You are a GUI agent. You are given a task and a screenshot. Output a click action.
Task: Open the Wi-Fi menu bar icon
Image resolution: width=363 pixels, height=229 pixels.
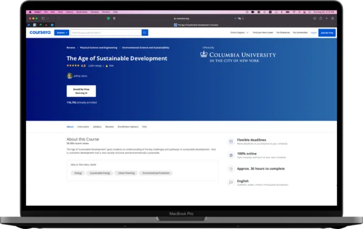(294, 12)
